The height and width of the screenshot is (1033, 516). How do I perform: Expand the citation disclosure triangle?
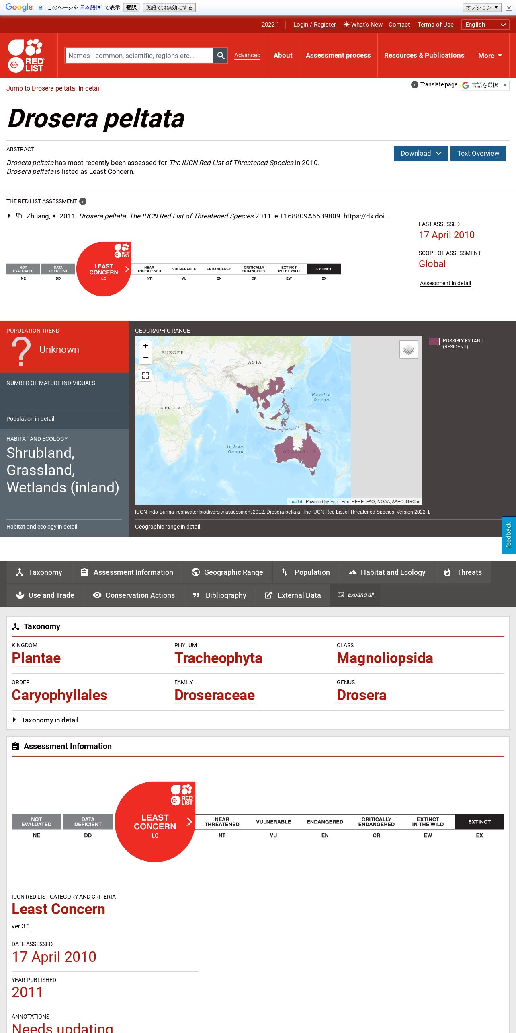point(9,216)
